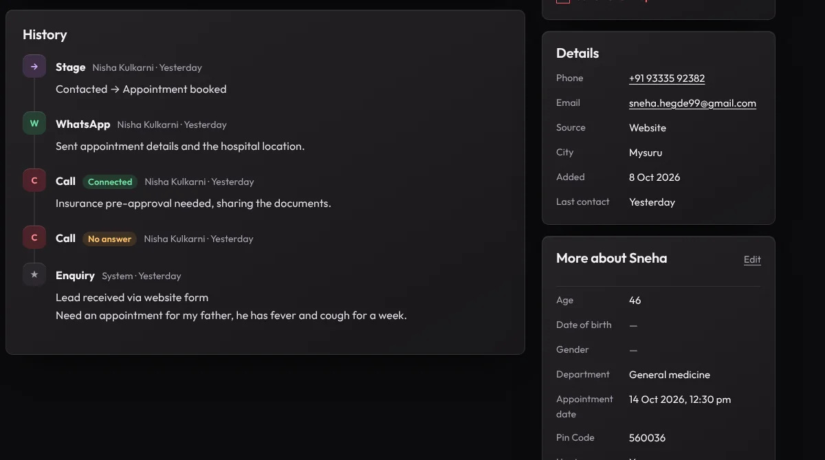
Task: Click the Details panel heading
Action: click(x=577, y=53)
